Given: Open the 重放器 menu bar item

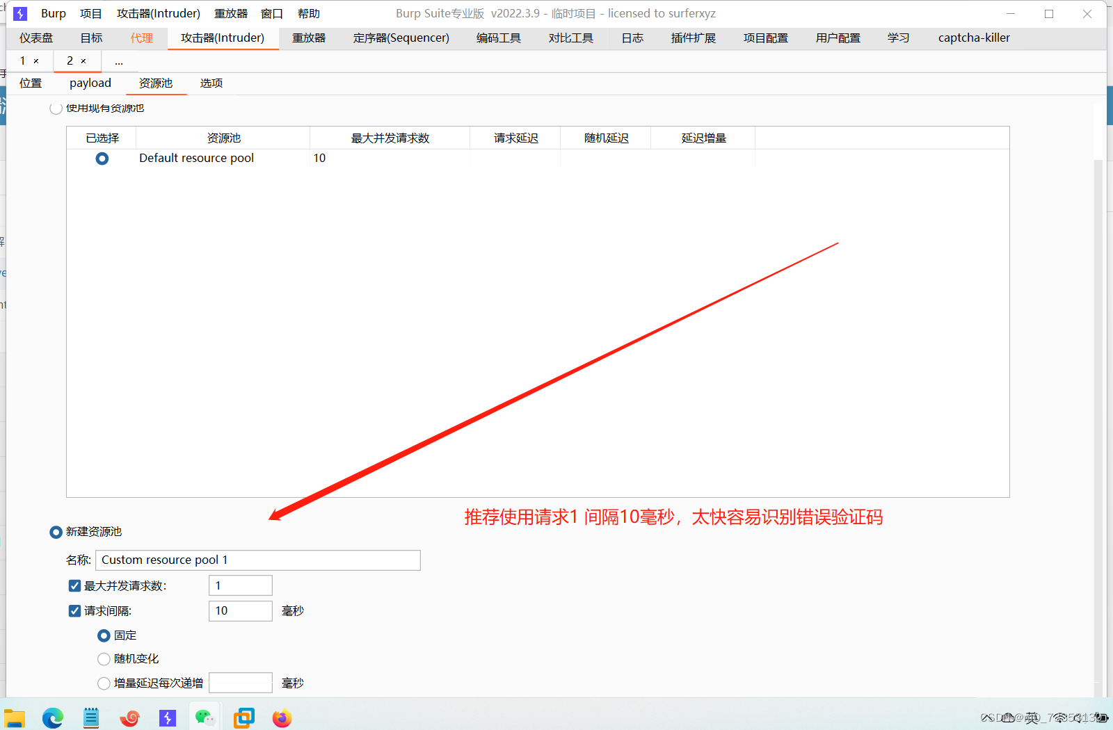Looking at the screenshot, I should click(231, 14).
